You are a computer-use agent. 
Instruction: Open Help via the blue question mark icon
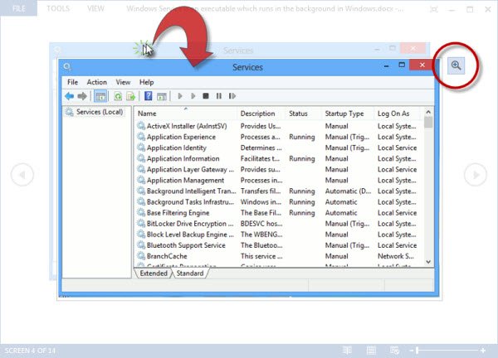pyautogui.click(x=149, y=96)
